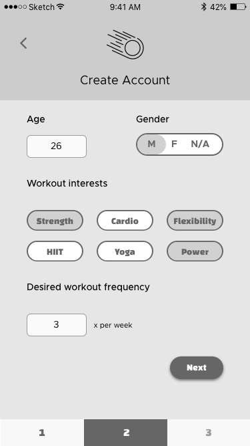Image resolution: width=250 pixels, height=446 pixels.
Task: Deselect the Strength interest chip
Action: point(55,221)
